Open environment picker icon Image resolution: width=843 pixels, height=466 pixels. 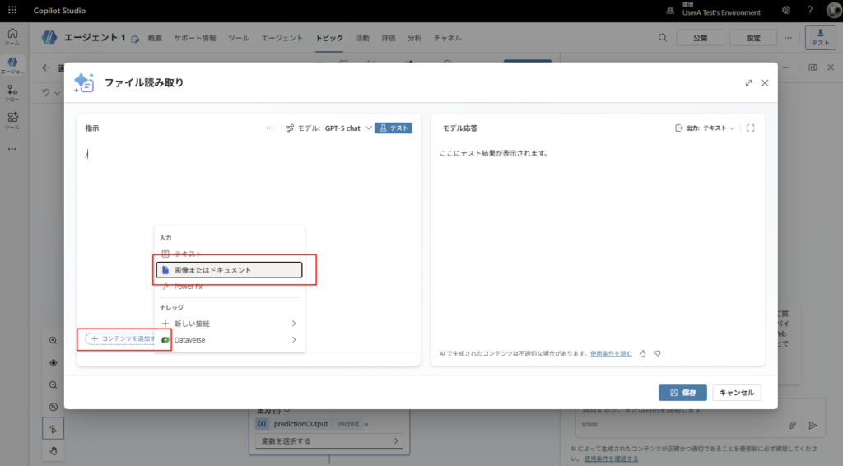(670, 10)
